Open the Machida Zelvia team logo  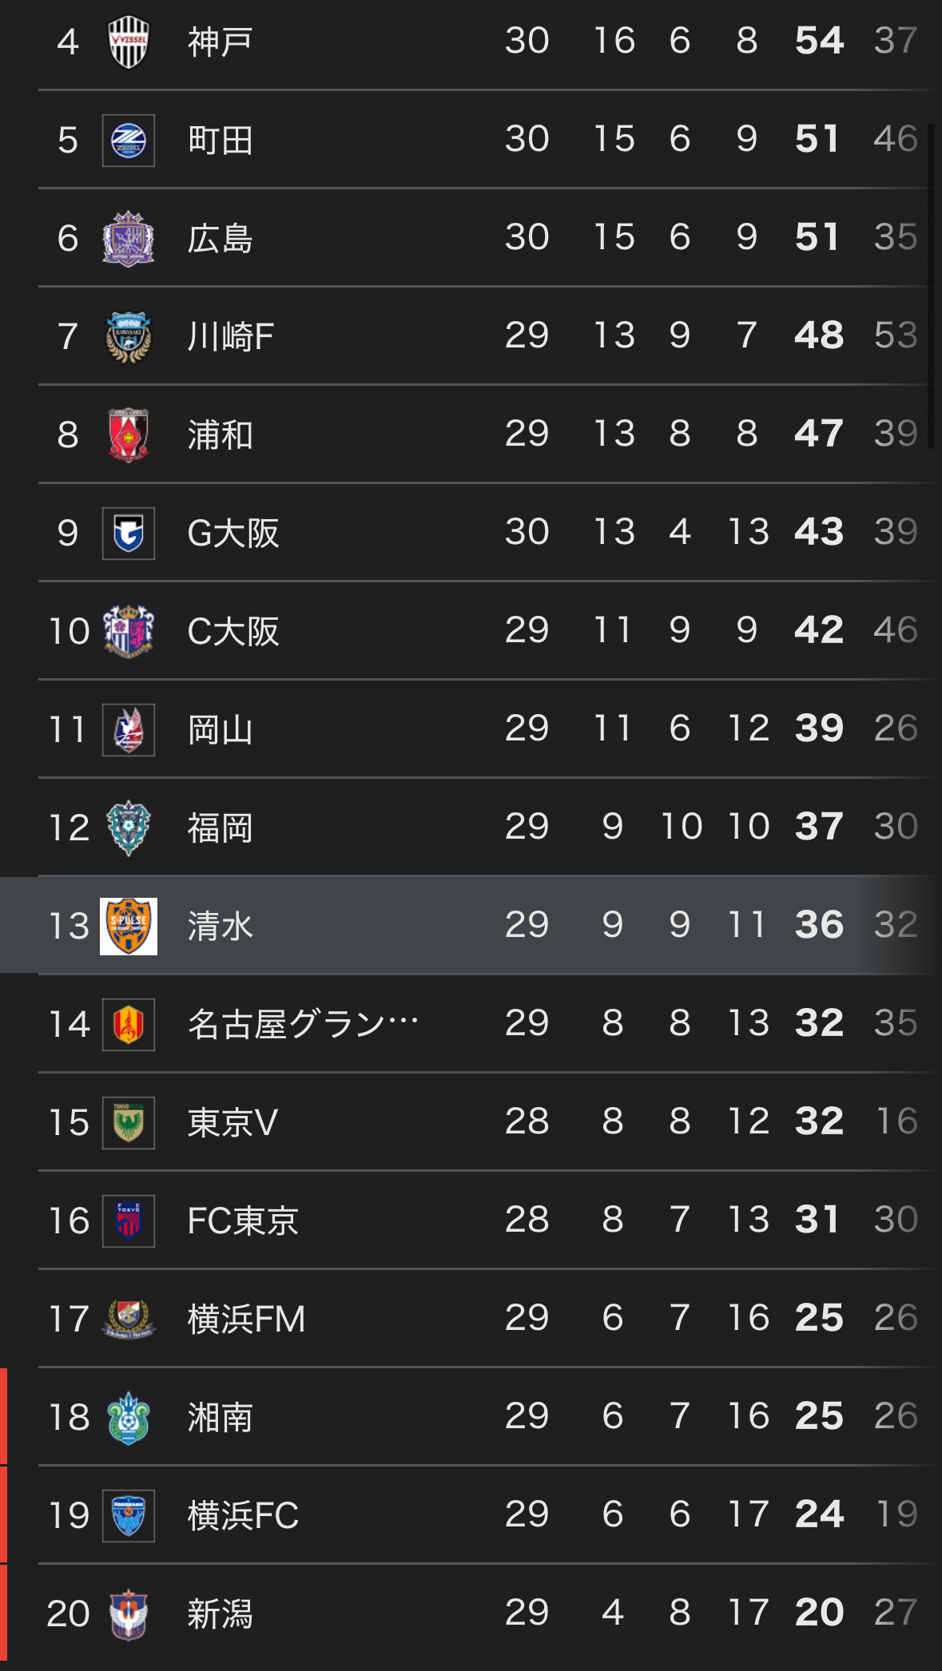(x=129, y=141)
